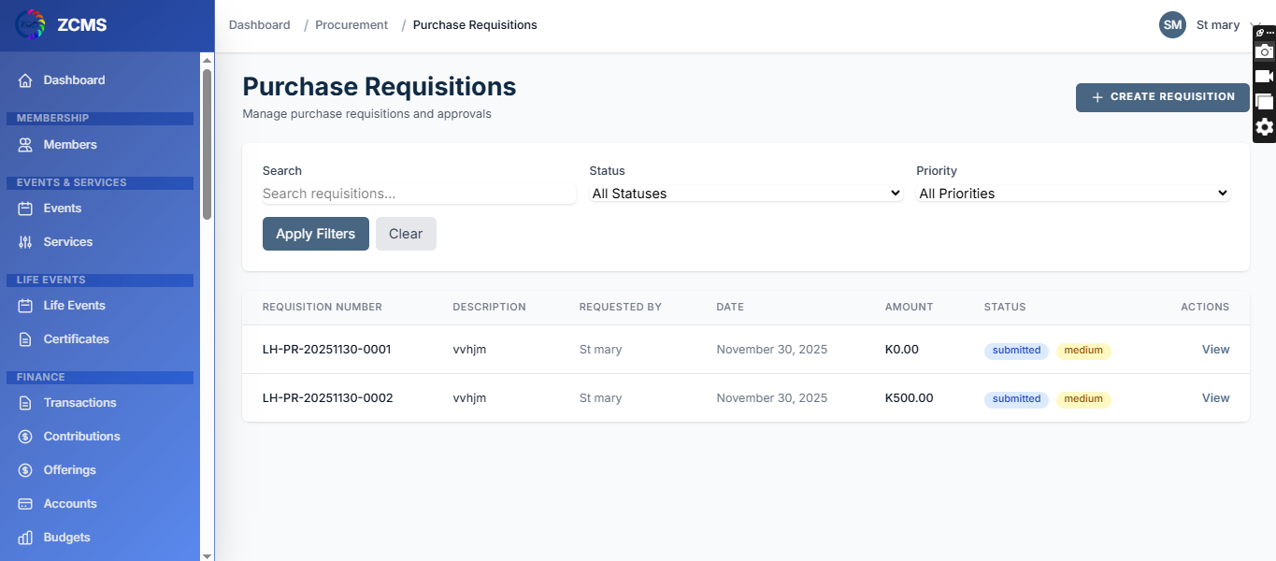Open Events via its calendar icon
The height and width of the screenshot is (561, 1276).
point(25,209)
